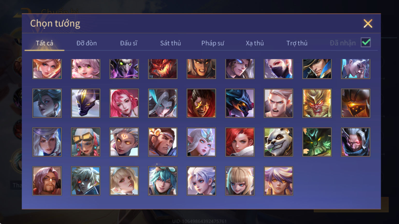Select the red-haired woman hero portrait
Viewport: 399px width, 224px height.
click(x=240, y=142)
